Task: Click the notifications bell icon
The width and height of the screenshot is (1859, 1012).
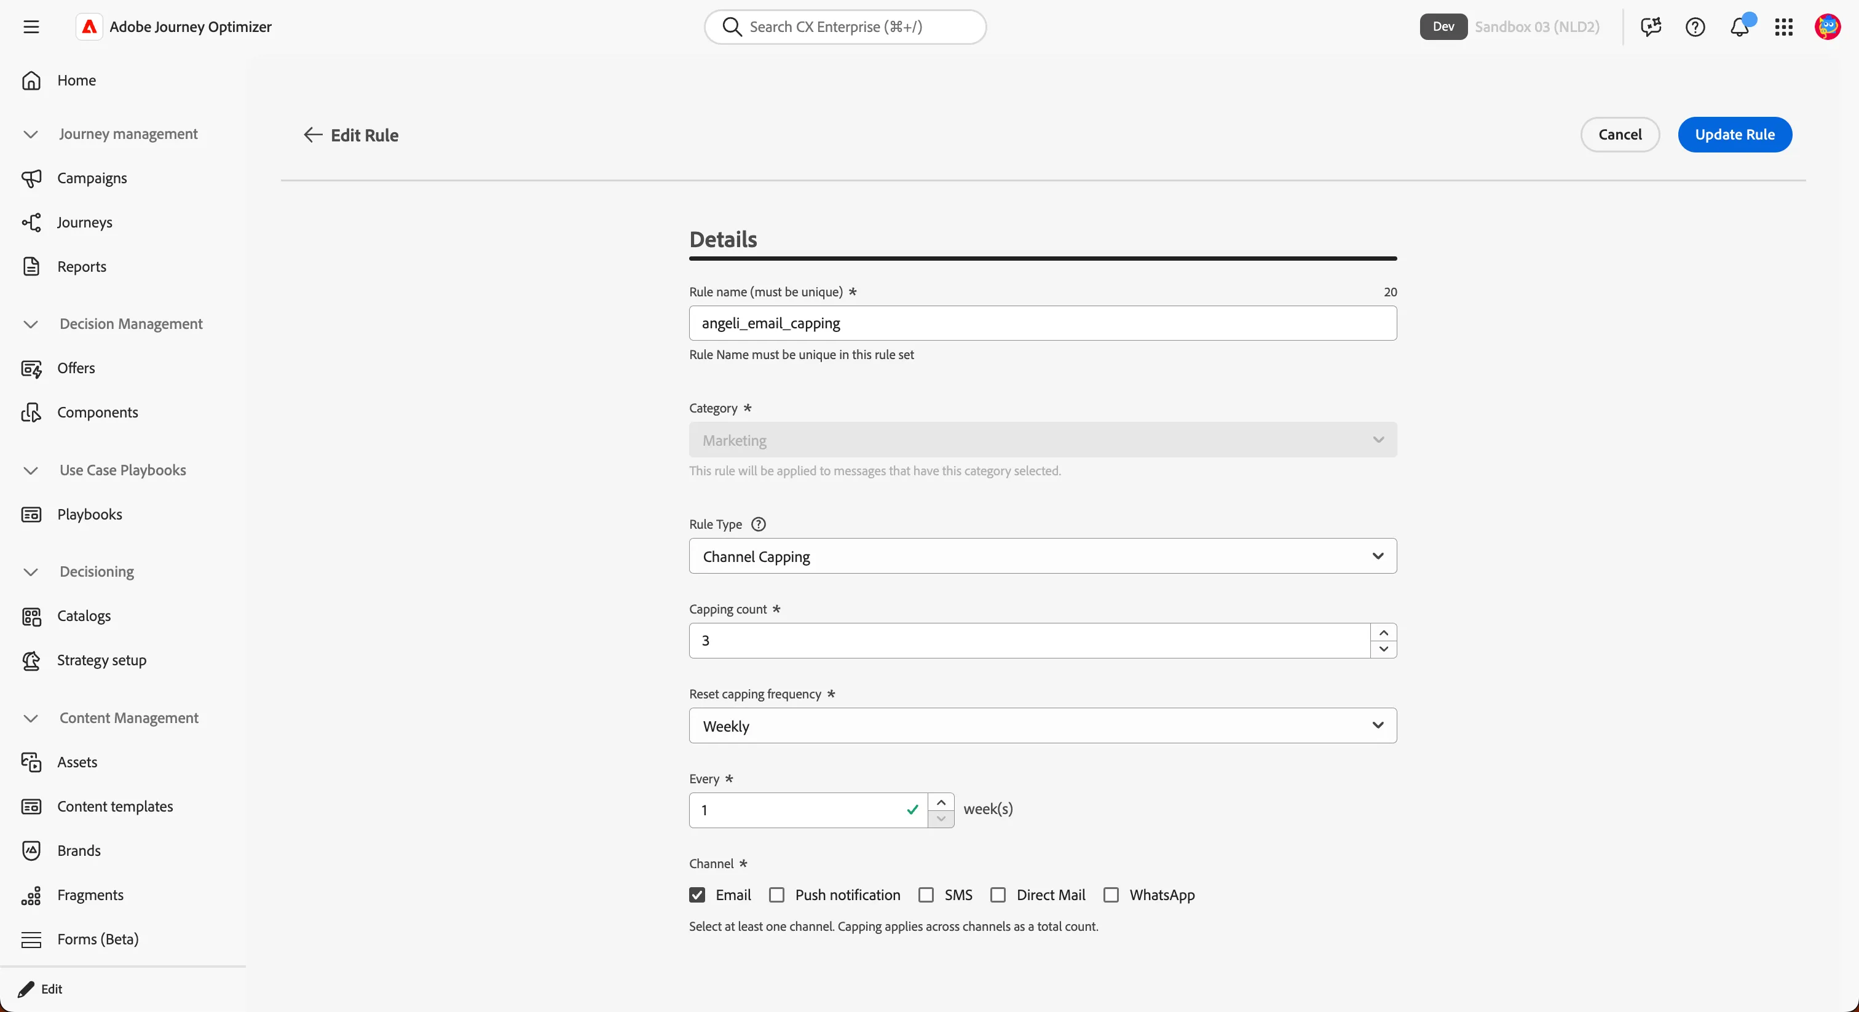Action: point(1740,26)
